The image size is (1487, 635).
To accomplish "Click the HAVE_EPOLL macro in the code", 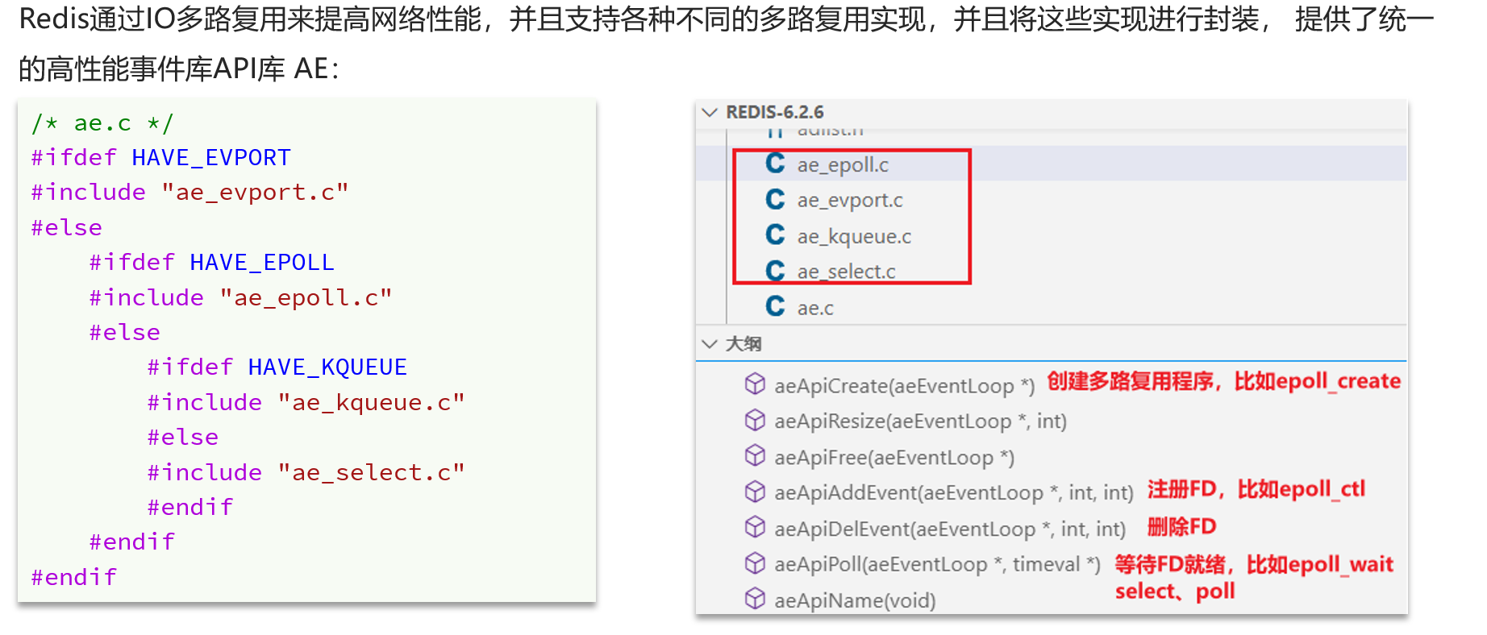I will pos(262,263).
